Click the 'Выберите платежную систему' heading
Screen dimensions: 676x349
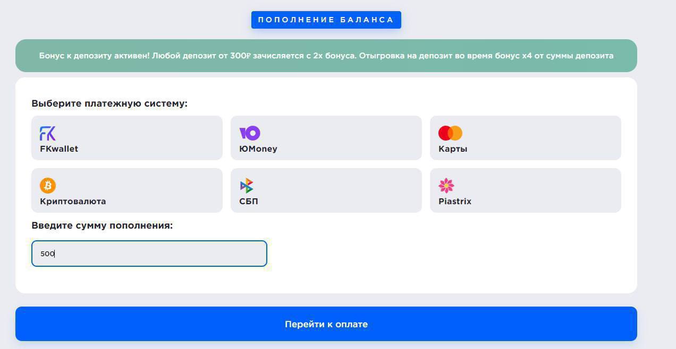[109, 103]
